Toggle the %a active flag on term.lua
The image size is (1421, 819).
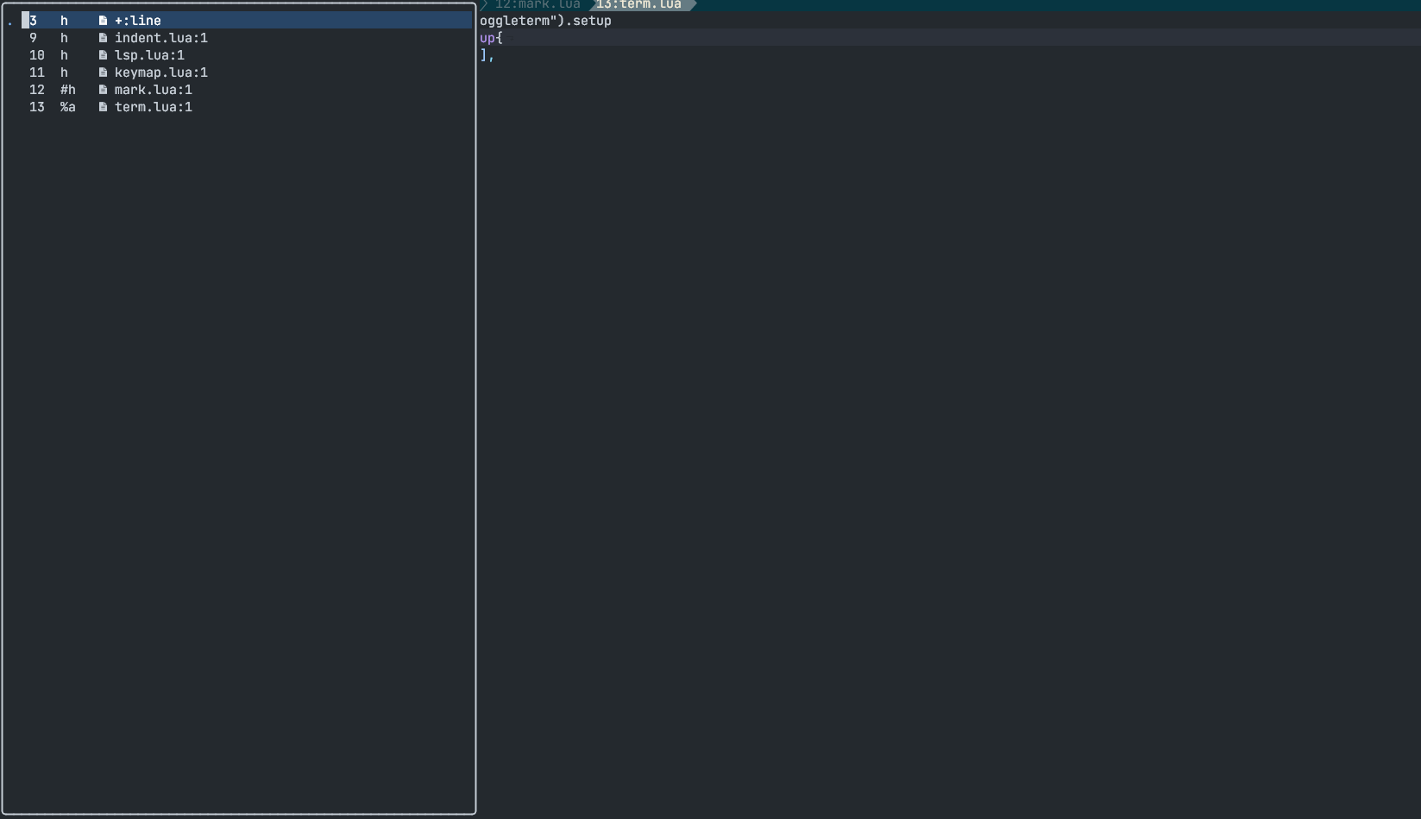pyautogui.click(x=67, y=107)
